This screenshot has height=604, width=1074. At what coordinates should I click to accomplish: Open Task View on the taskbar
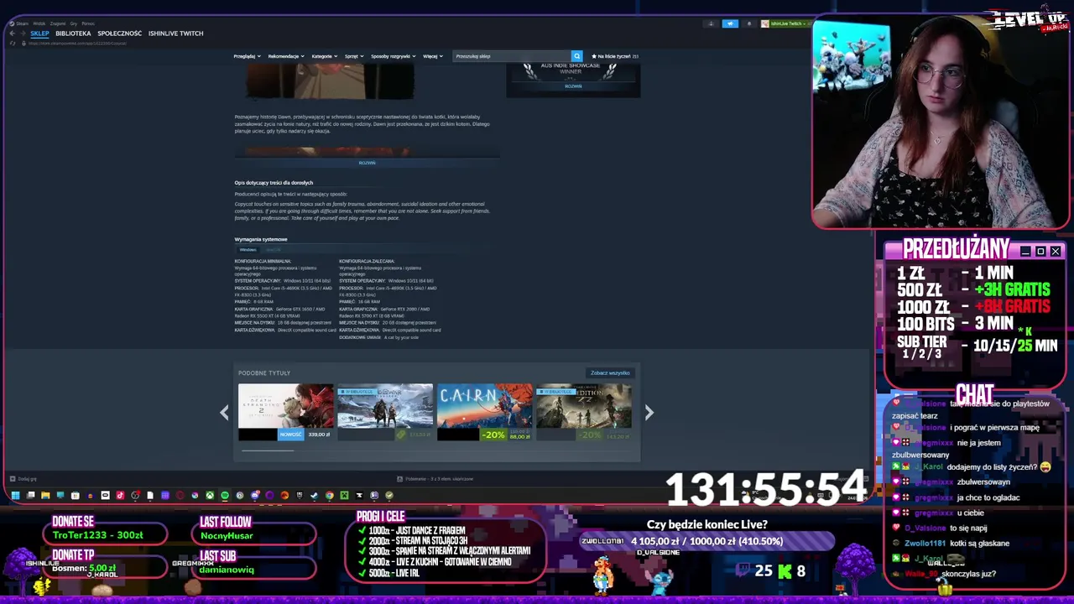[x=30, y=495]
